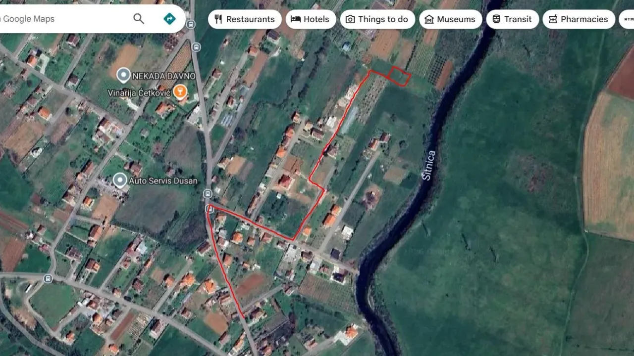Select the search magnifier icon
This screenshot has width=634, height=356.
[139, 18]
